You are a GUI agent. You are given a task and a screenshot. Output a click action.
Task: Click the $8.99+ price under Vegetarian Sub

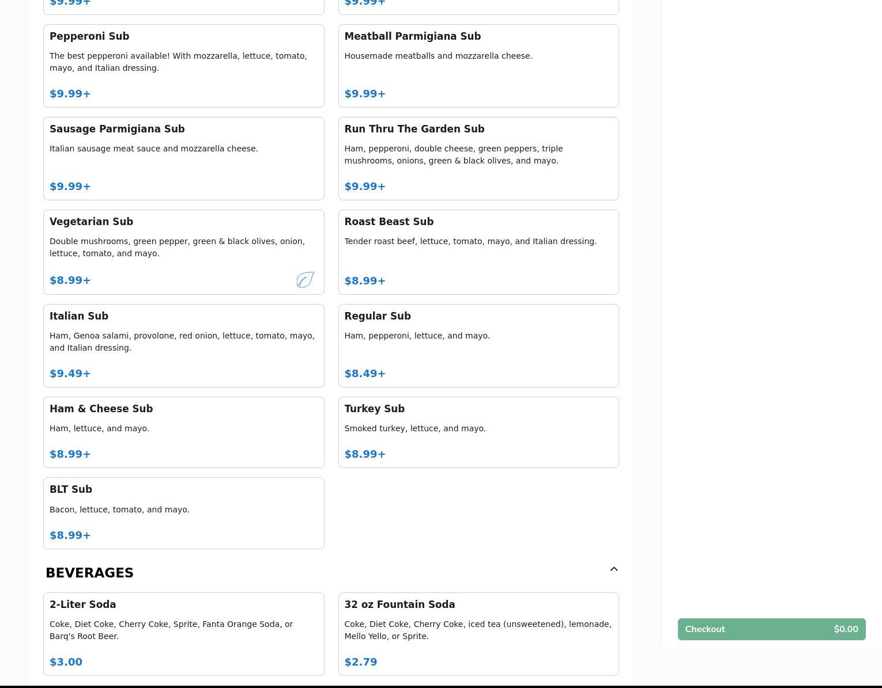click(70, 280)
